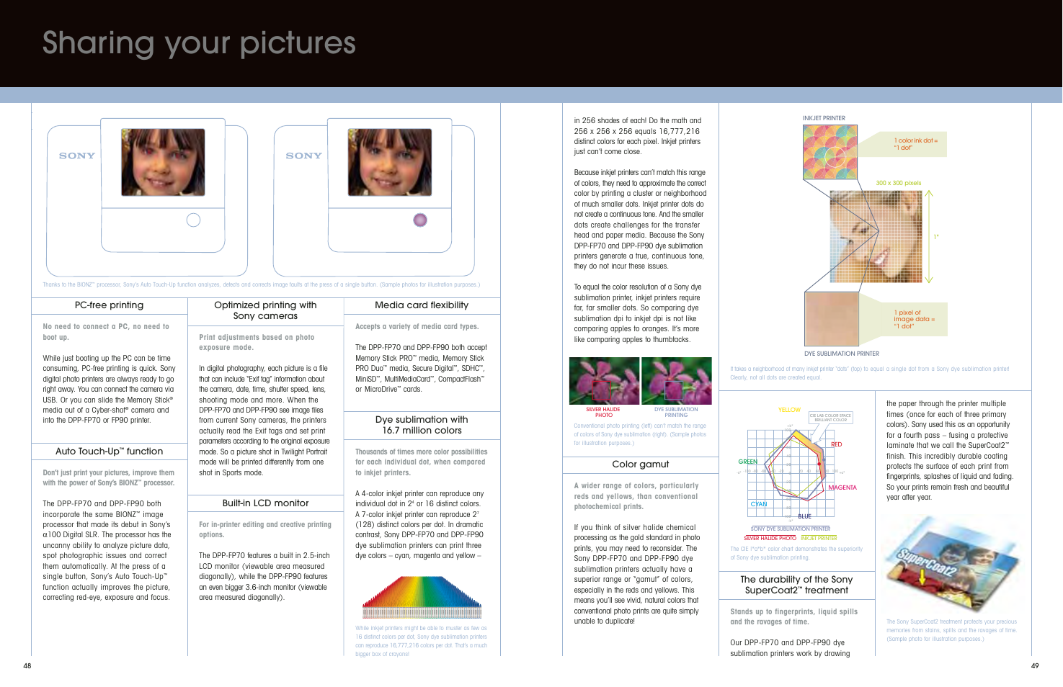Click 'Stands up to fingerprints, liquid spills' subheading
1063x687 pixels.
(x=793, y=616)
